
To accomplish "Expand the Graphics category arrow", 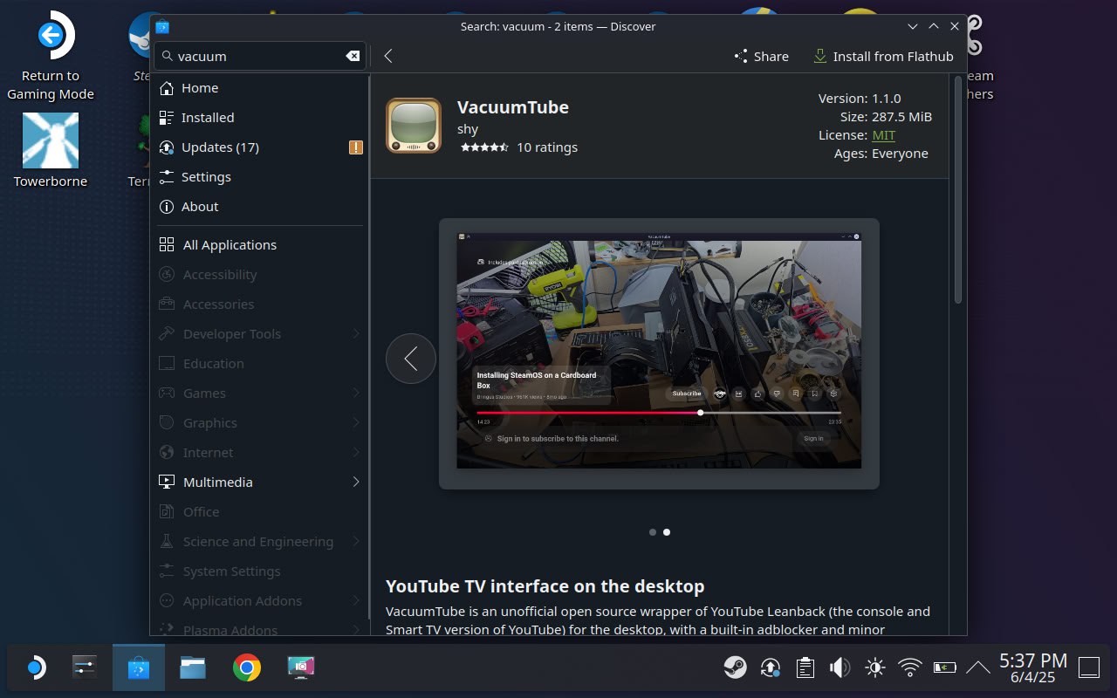I will 356,423.
